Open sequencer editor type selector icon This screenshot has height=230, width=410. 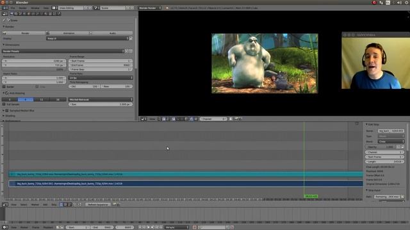point(5,204)
